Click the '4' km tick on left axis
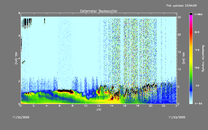 click(x=19, y=58)
